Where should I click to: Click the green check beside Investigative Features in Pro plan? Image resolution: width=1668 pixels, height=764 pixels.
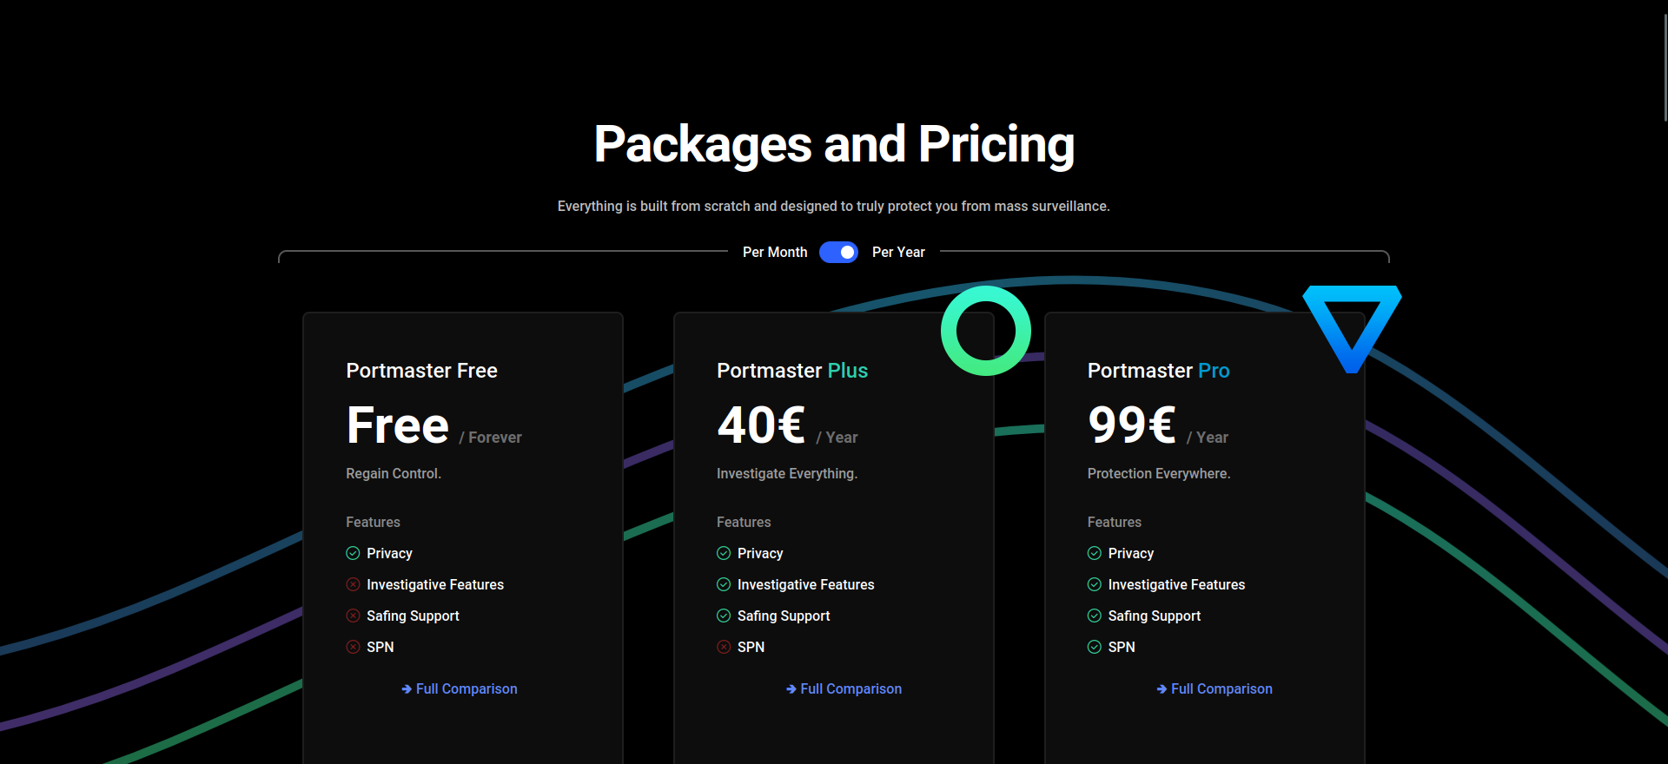(1094, 584)
